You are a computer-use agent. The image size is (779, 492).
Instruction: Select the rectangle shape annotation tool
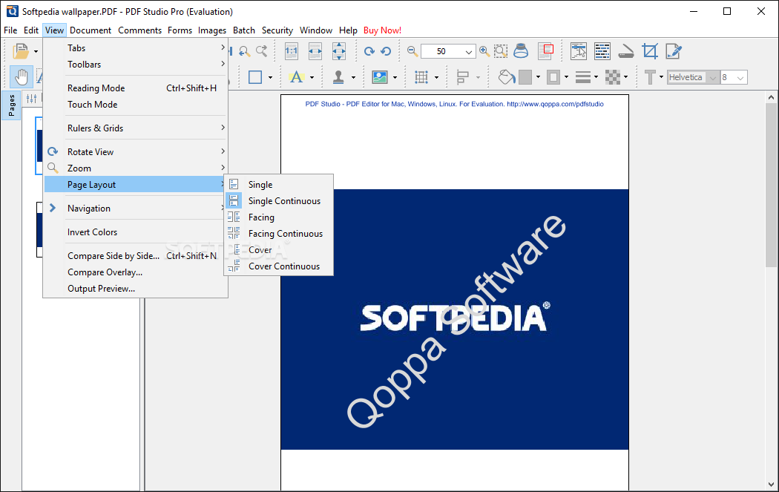[x=255, y=77]
